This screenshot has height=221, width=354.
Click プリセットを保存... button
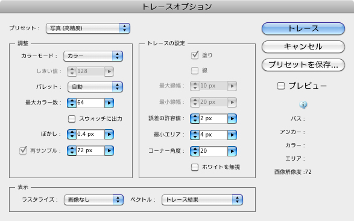click(303, 65)
